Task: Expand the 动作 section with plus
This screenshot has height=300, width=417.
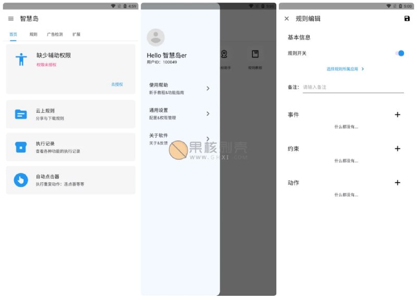Action: click(x=398, y=183)
